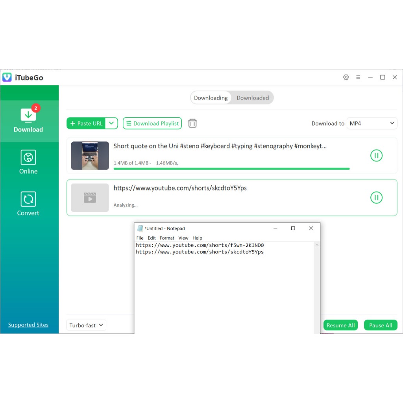
Task: Open iTubeGo settings gear
Action: click(346, 78)
